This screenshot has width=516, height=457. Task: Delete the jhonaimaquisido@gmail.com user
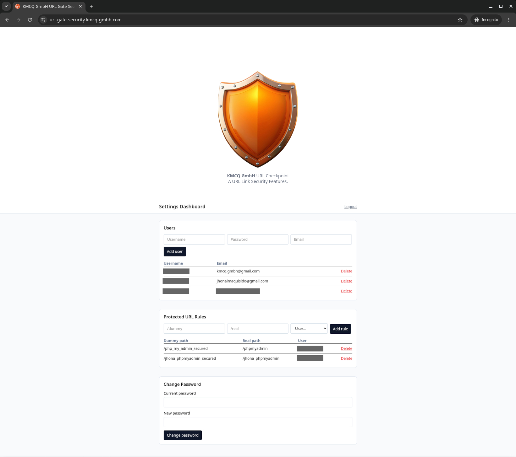pyautogui.click(x=346, y=281)
